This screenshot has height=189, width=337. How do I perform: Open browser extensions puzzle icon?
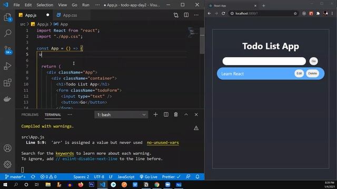click(318, 14)
